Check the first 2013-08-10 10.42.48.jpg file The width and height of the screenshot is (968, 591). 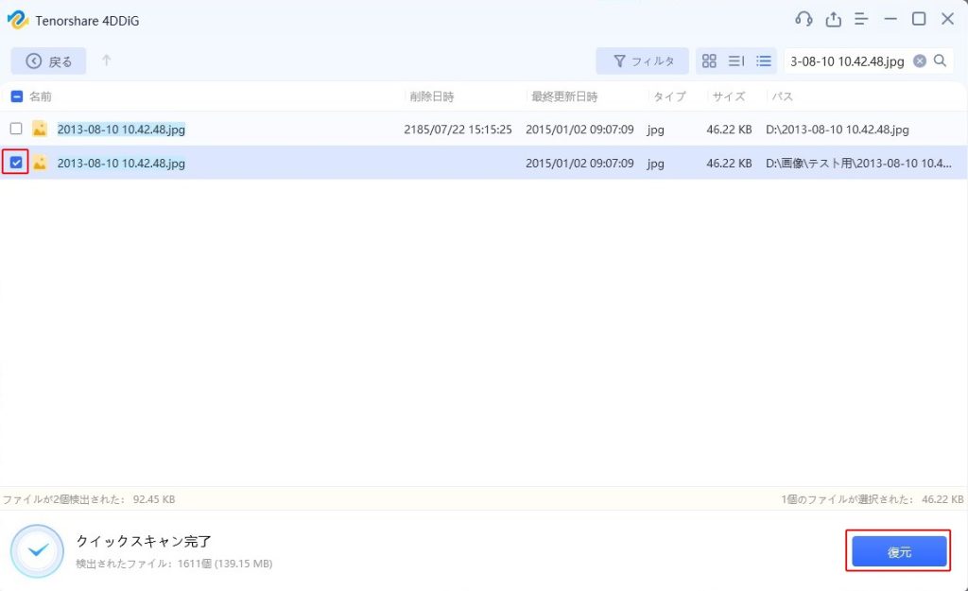(x=16, y=129)
